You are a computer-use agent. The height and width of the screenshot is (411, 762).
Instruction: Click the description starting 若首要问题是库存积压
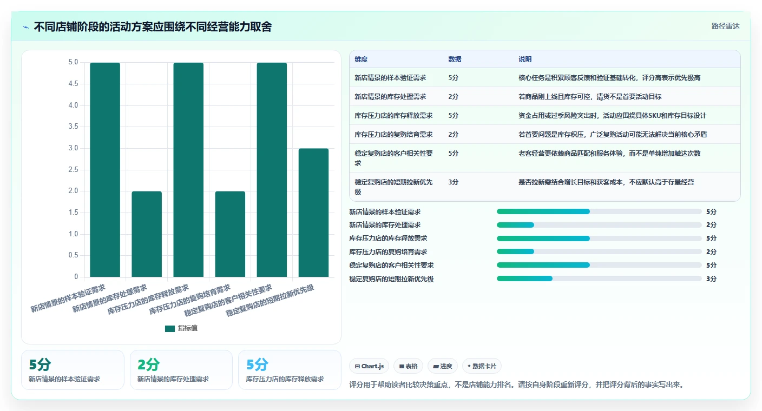pyautogui.click(x=613, y=135)
